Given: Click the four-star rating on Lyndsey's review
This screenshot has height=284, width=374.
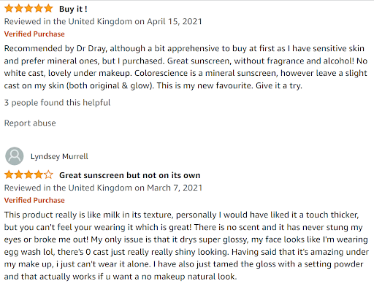Looking at the screenshot, I should pyautogui.click(x=28, y=174).
